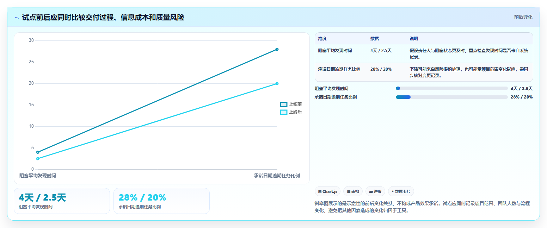Click the 上线前 data point at 28
This screenshot has height=228, width=547.
click(277, 49)
